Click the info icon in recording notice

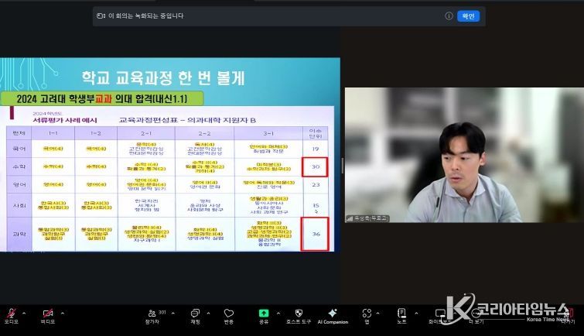point(449,16)
